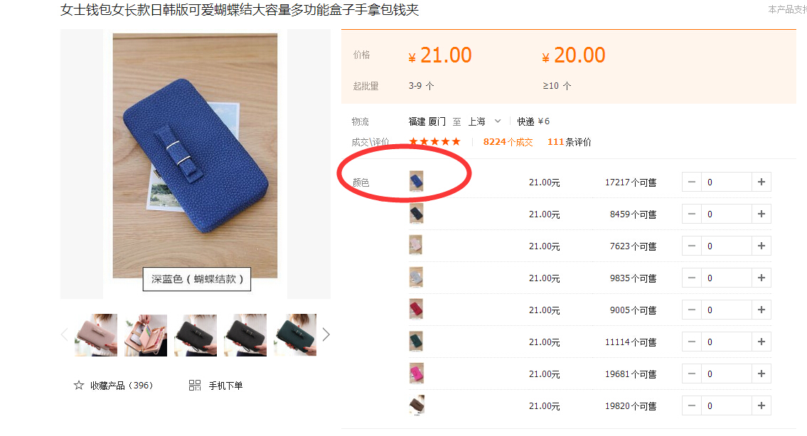The width and height of the screenshot is (807, 436).
Task: Click the star icon to favorite product
Action: point(79,385)
